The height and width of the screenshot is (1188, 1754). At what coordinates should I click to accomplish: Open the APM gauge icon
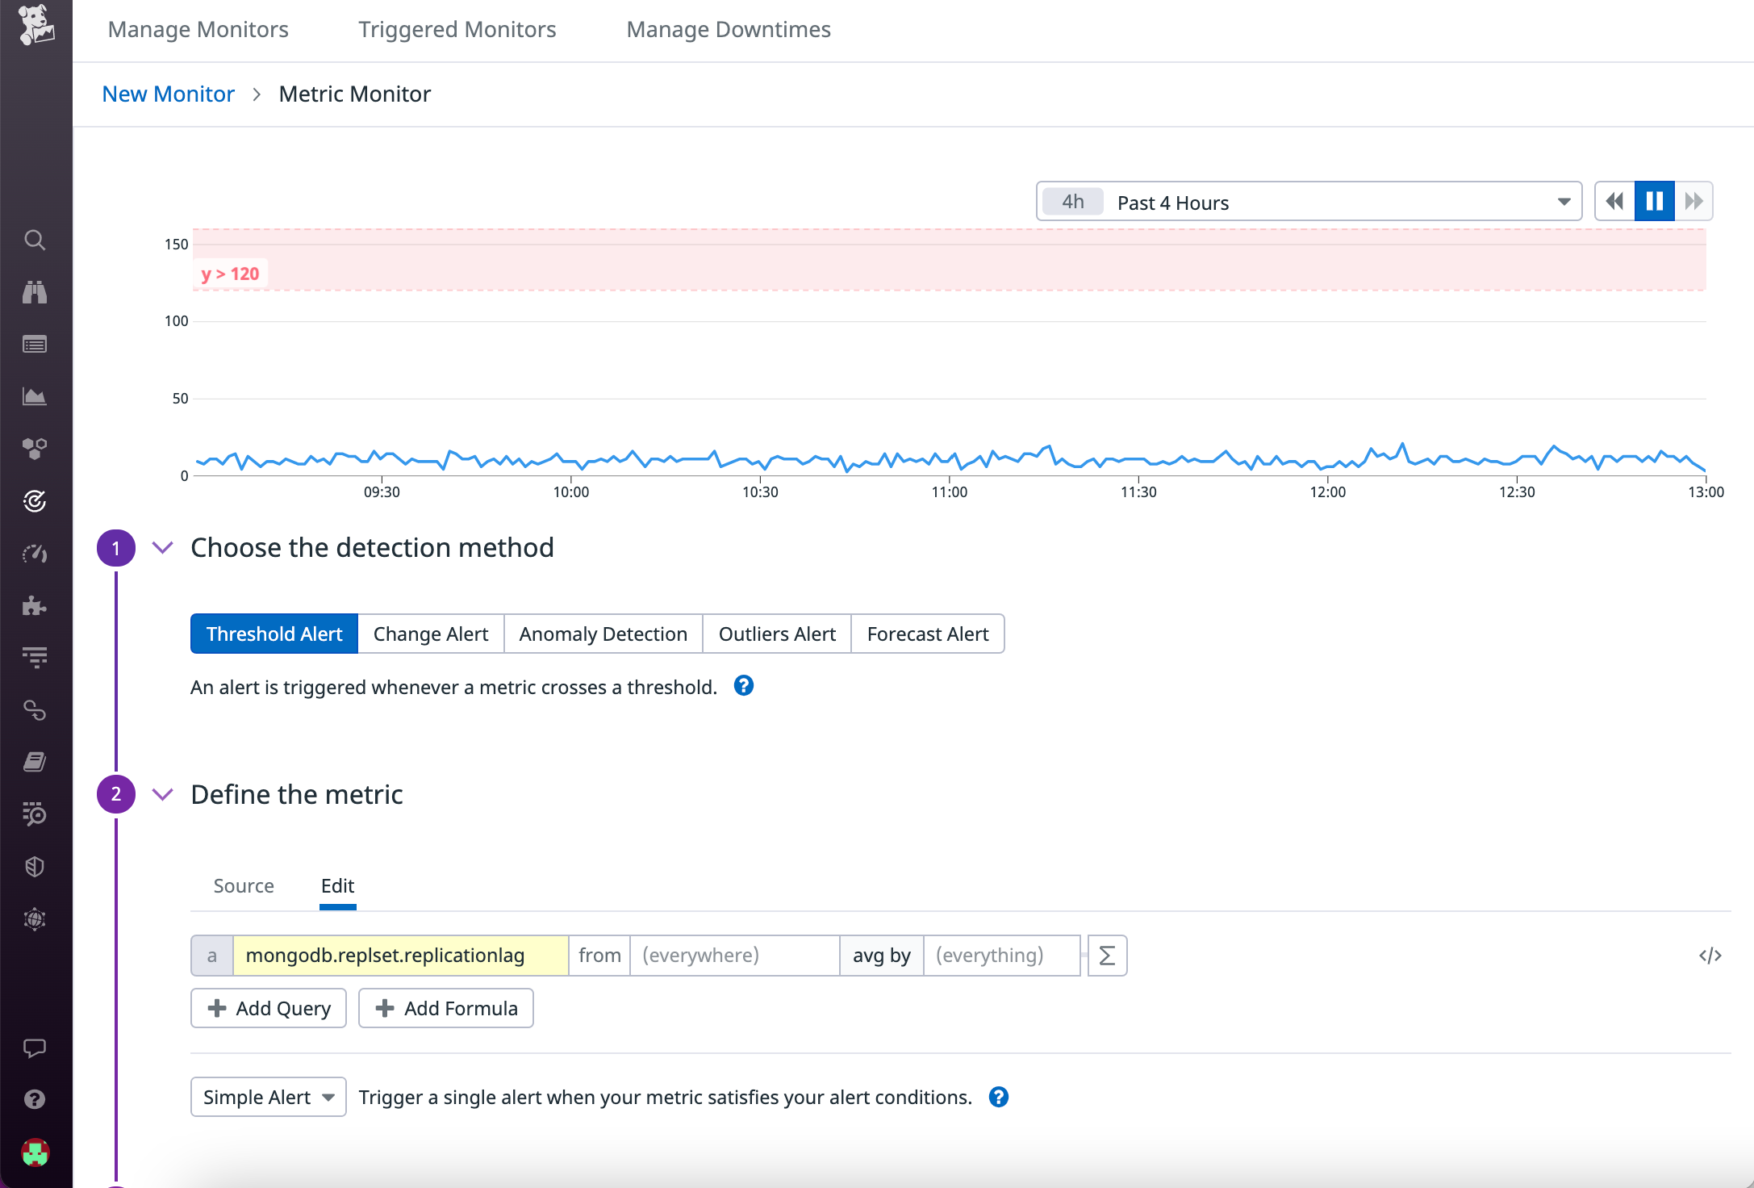pos(35,554)
